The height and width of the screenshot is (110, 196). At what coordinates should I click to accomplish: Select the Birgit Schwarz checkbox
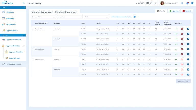point(33,49)
